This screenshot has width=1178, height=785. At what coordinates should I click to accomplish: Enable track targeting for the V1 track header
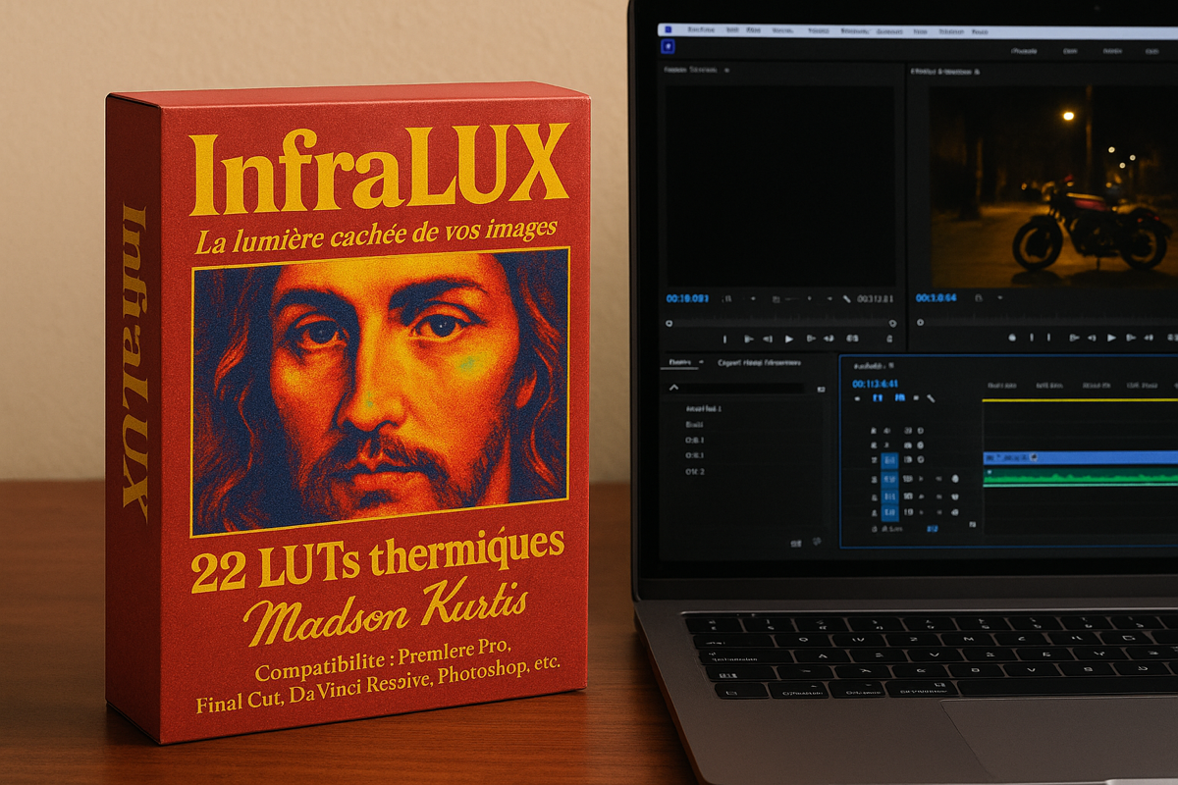click(890, 460)
